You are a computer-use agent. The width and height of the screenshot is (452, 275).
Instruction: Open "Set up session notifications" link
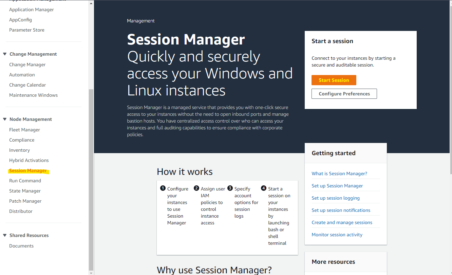341,210
